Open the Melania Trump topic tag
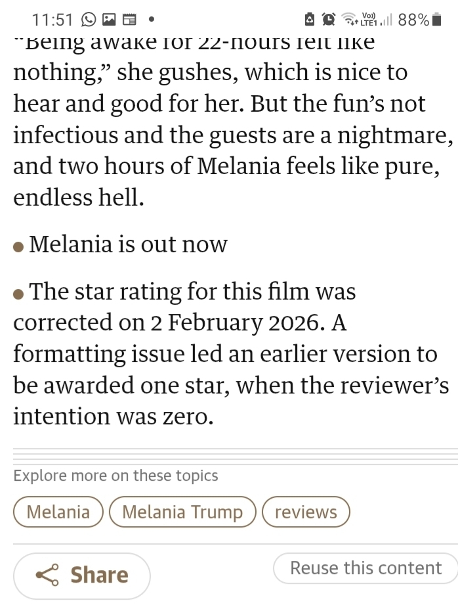The image size is (458, 605). pyautogui.click(x=182, y=512)
